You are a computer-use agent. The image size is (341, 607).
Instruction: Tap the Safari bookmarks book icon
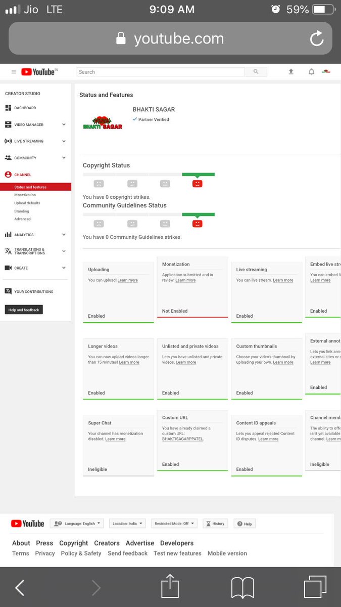pos(242,587)
